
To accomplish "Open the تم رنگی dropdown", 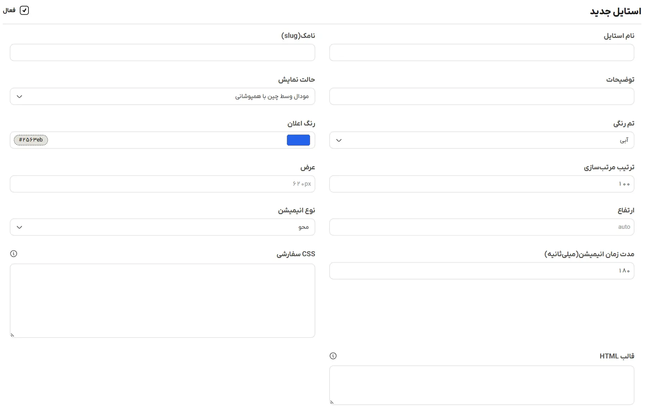I will tap(482, 140).
